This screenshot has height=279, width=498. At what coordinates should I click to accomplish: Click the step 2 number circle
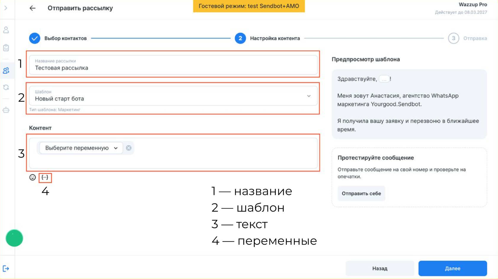(240, 38)
